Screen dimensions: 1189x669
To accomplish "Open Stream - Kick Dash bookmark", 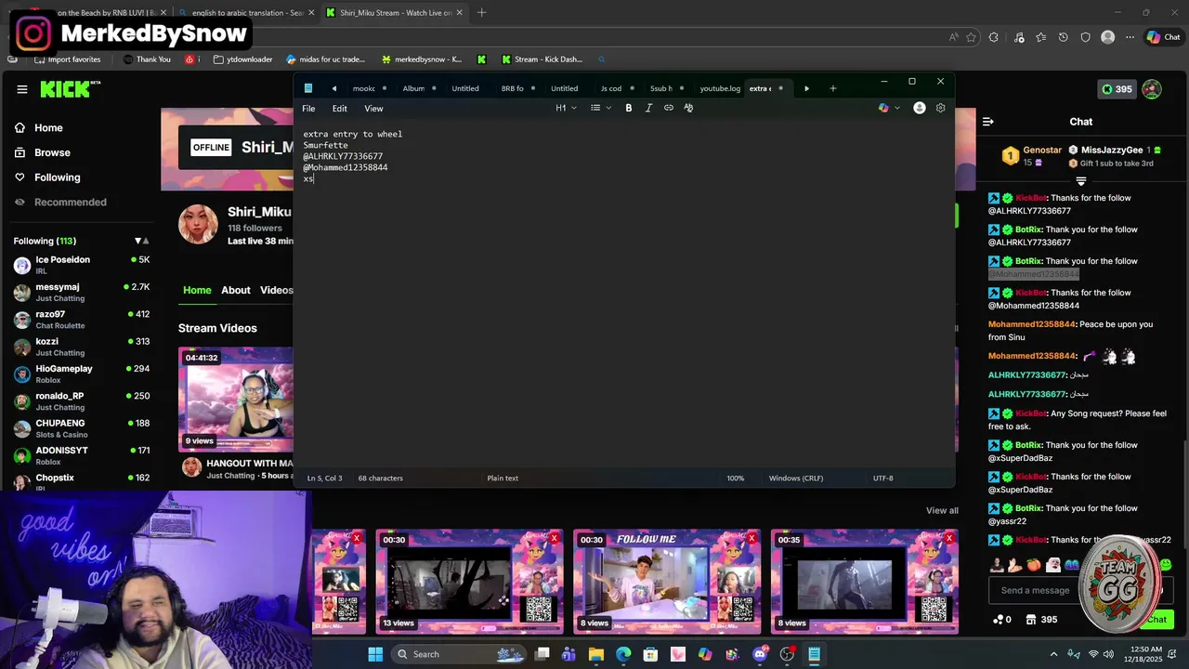I will [x=542, y=59].
